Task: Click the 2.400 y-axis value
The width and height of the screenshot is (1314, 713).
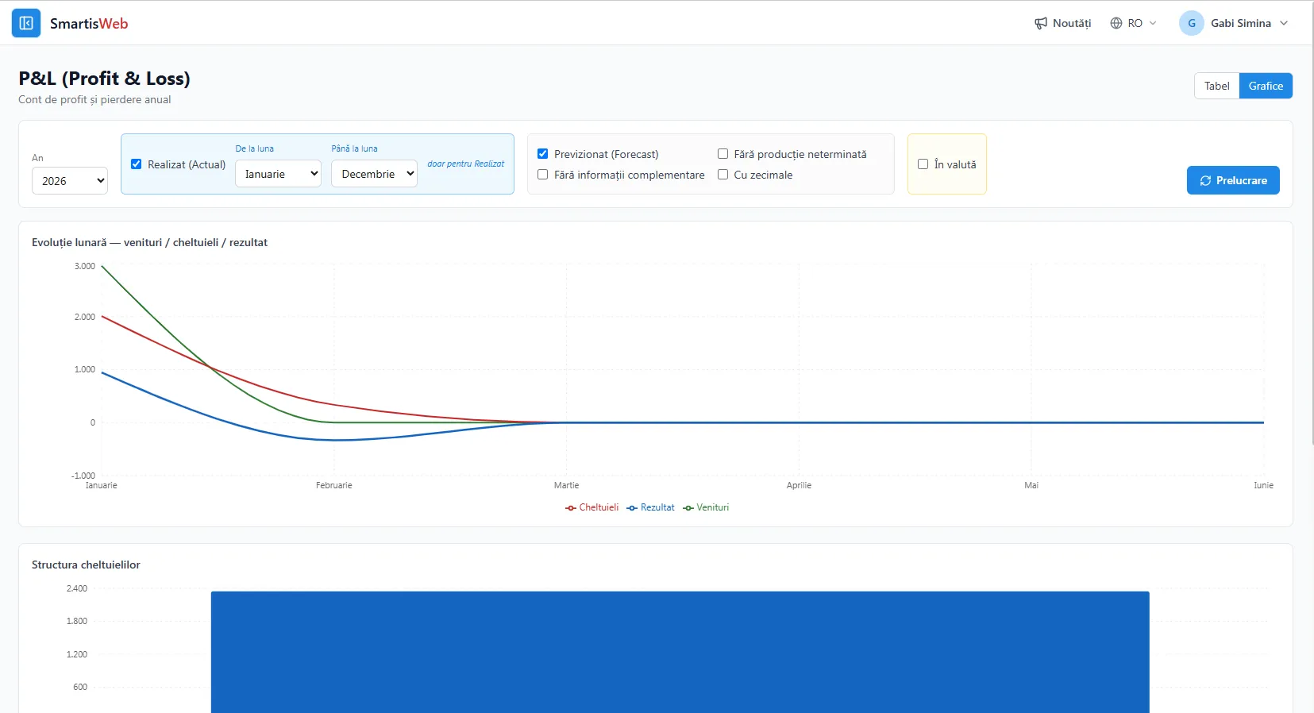Action: 77,588
